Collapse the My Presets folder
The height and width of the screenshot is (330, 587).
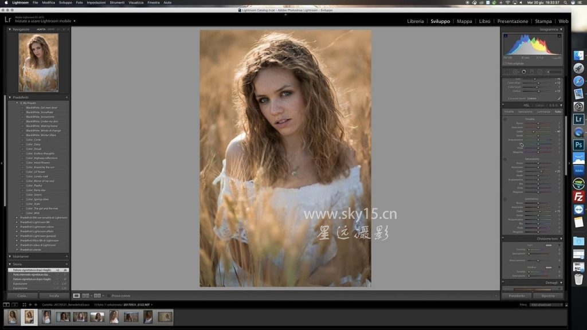17,103
